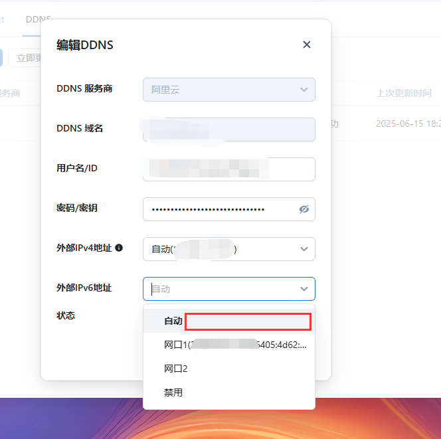Image resolution: width=441 pixels, height=439 pixels.
Task: Click the 2025-06-15 update time cell
Action: [x=408, y=124]
